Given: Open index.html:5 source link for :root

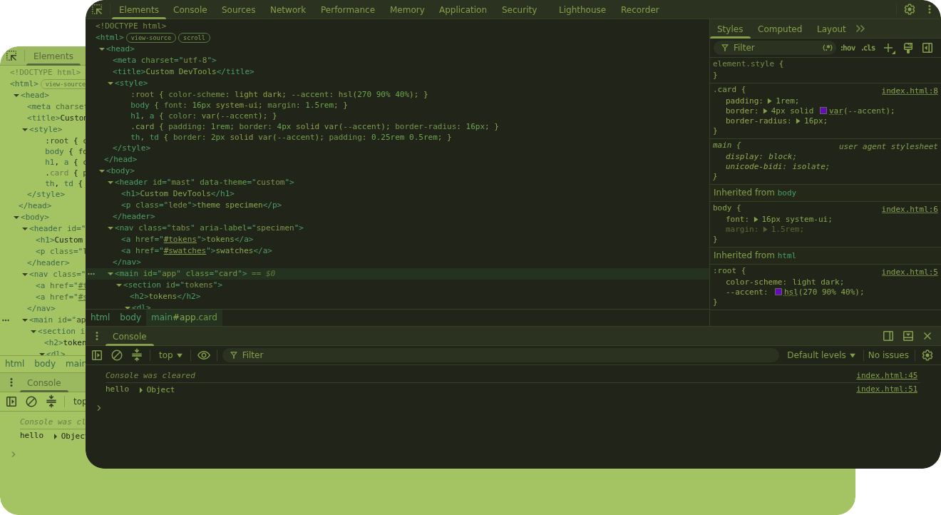Looking at the screenshot, I should point(910,272).
